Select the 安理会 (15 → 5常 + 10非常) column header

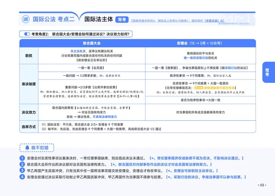tap(199, 43)
